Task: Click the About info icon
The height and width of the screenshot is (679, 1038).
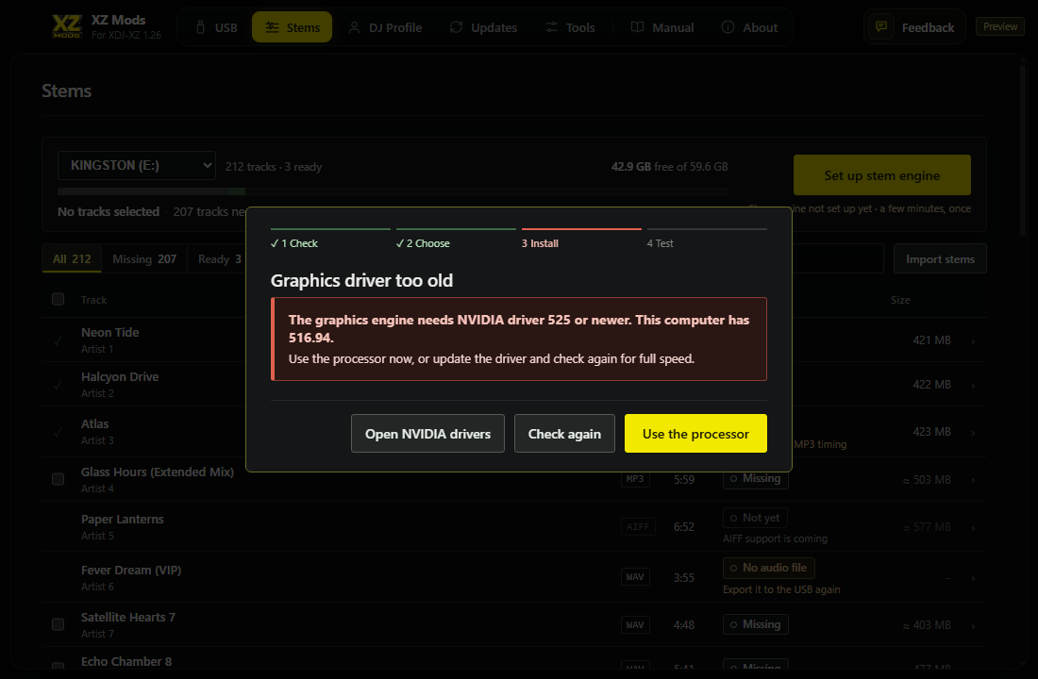Action: [728, 27]
